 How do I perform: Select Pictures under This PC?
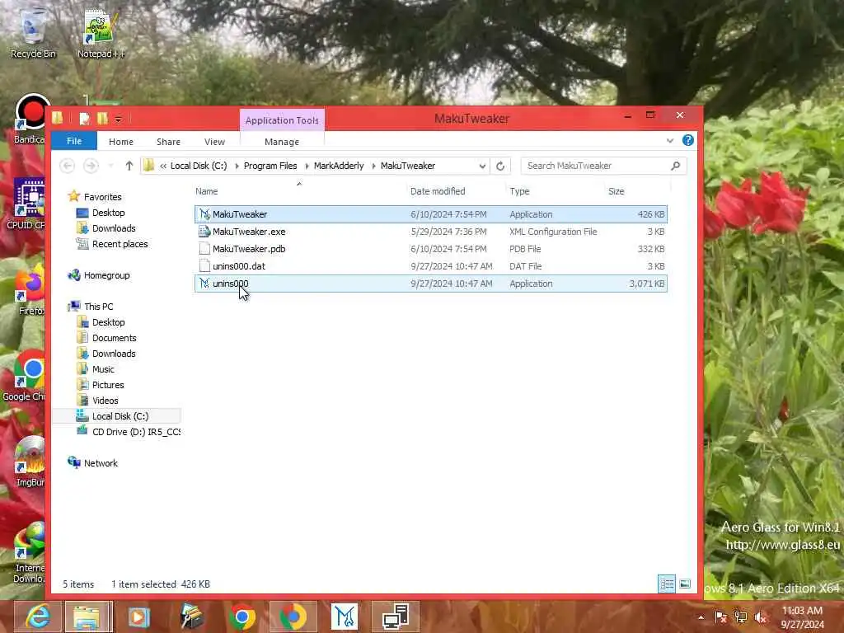(x=101, y=385)
